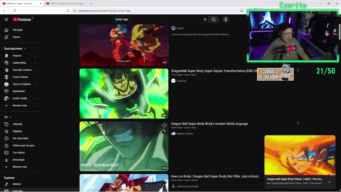Open site information icon in address bar
This screenshot has width=341, height=192.
(75, 11)
